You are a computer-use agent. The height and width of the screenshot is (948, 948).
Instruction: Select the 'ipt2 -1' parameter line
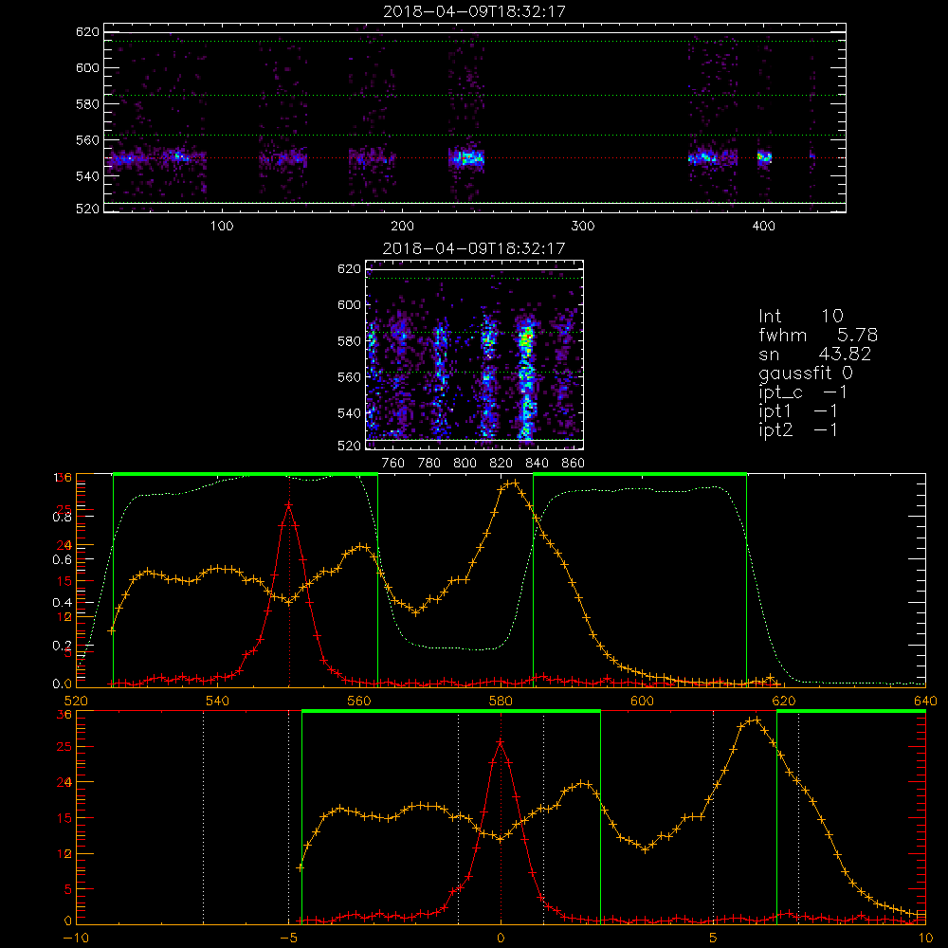(x=798, y=429)
